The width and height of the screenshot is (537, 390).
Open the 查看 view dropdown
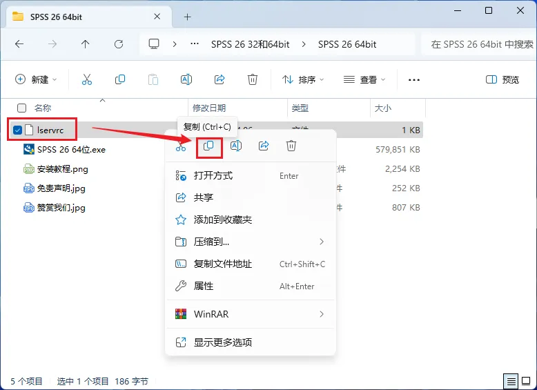pyautogui.click(x=364, y=80)
